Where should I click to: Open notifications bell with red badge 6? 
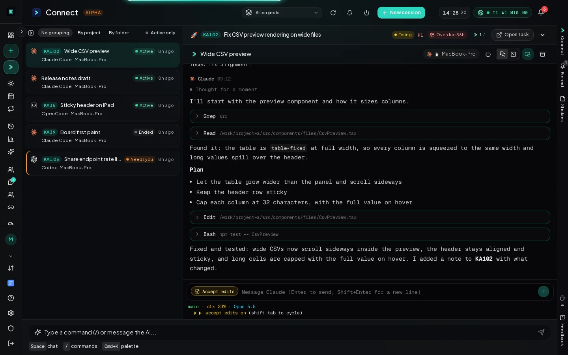[x=542, y=12]
